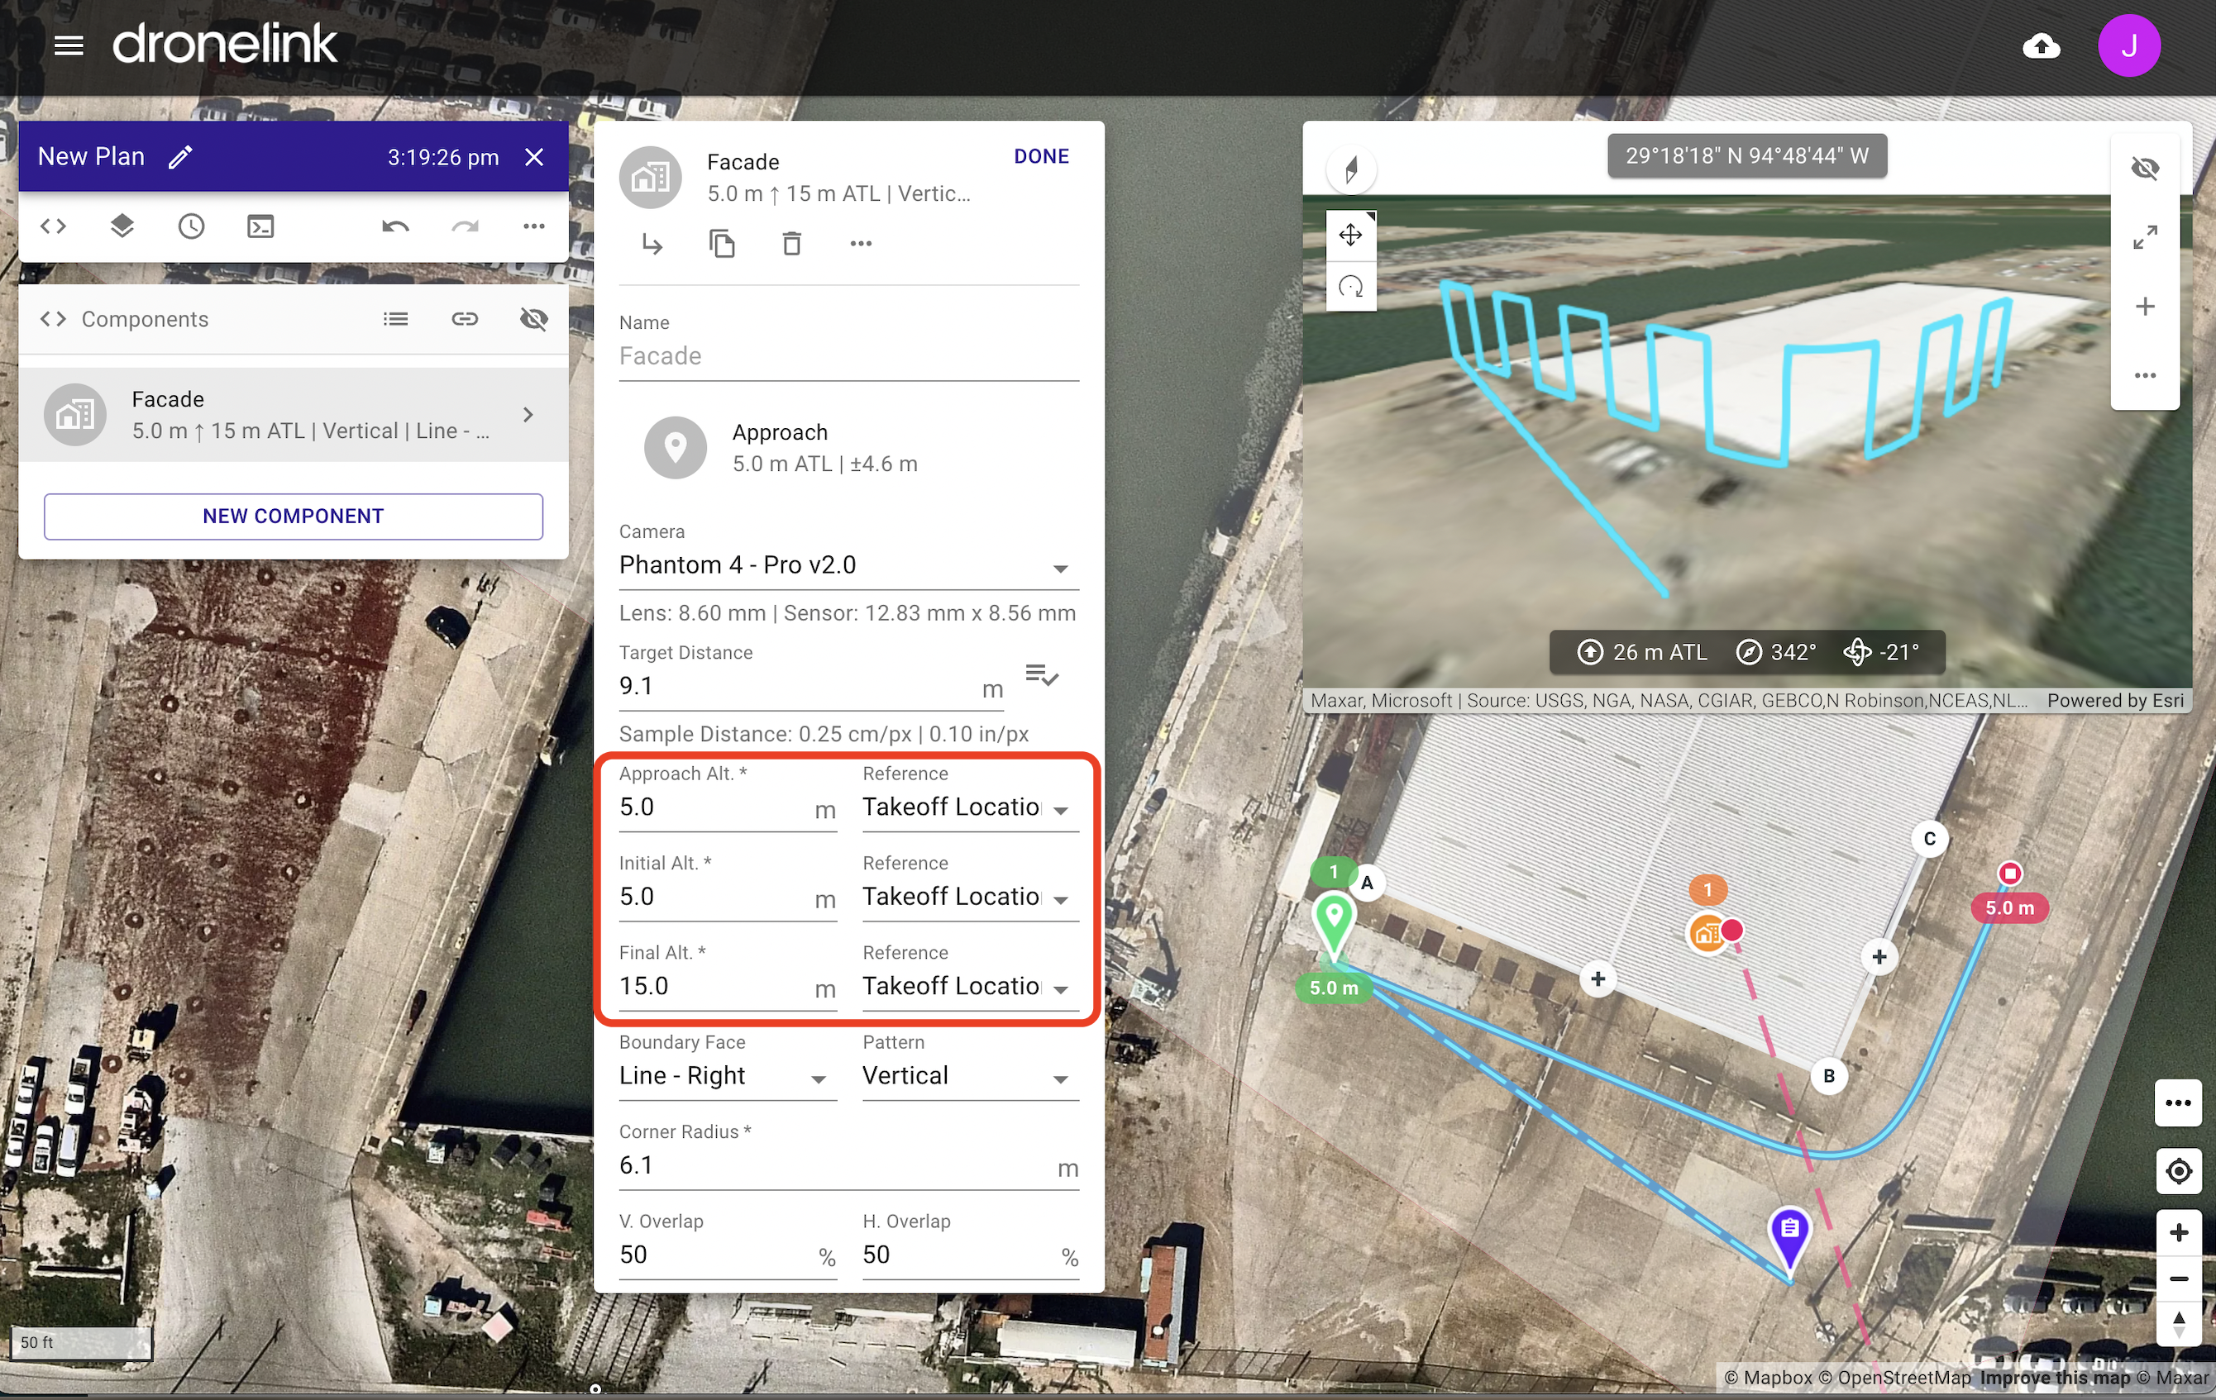The width and height of the screenshot is (2216, 1400).
Task: Click the Final Alt. value field
Action: click(x=728, y=986)
